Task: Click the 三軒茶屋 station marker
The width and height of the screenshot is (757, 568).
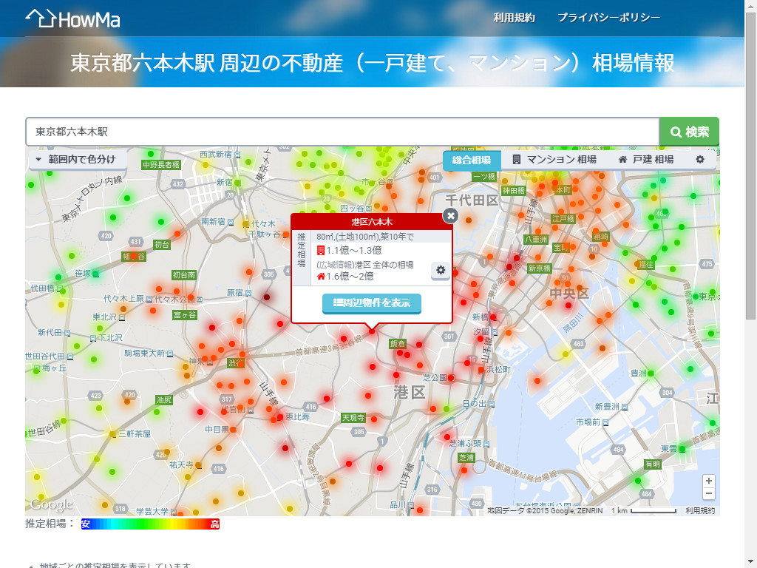Action: (x=113, y=434)
